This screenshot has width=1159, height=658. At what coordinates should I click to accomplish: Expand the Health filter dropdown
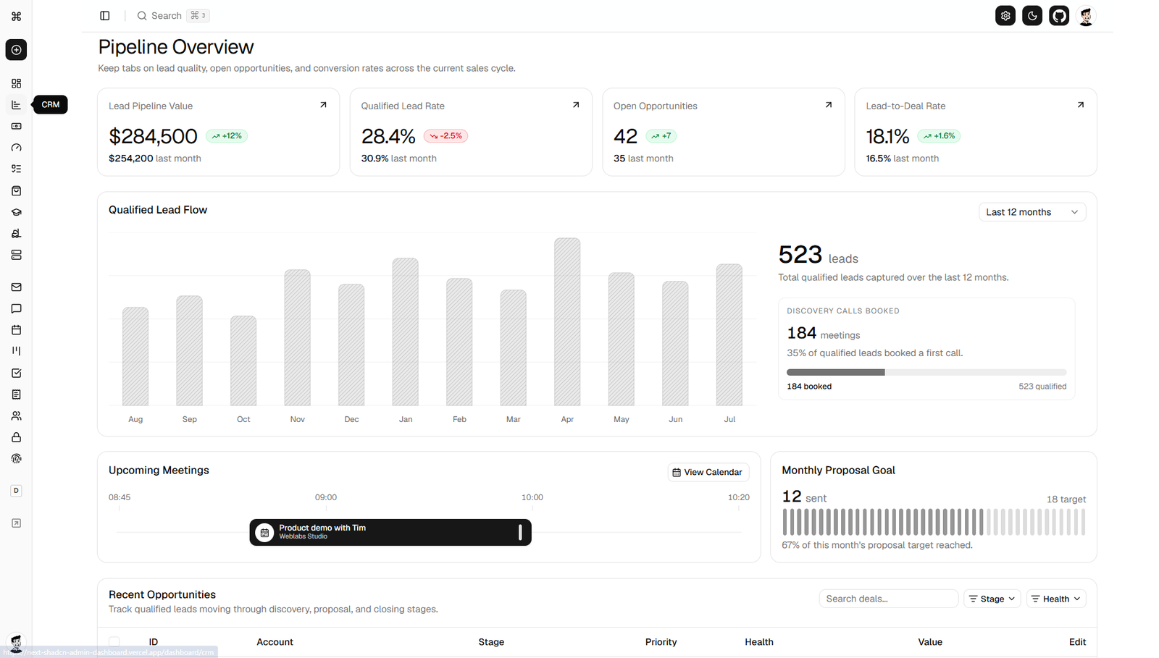coord(1056,599)
